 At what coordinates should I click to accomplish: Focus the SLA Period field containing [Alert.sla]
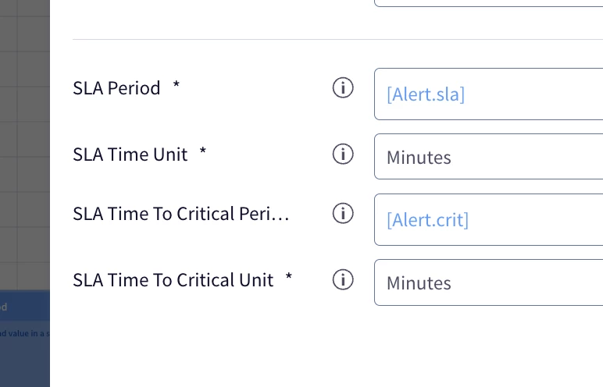(488, 94)
